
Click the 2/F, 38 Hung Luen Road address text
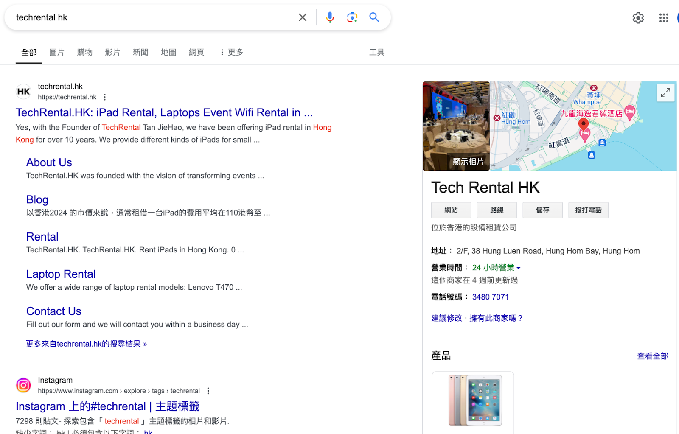pyautogui.click(x=548, y=251)
